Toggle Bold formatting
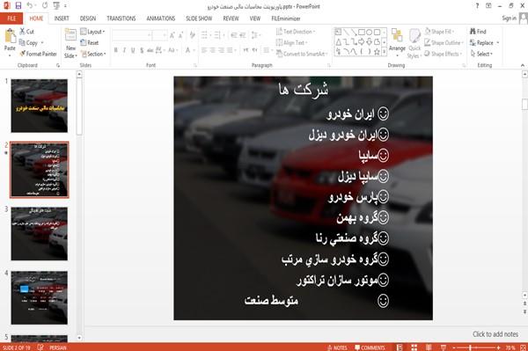Image resolution: width=528 pixels, height=351 pixels. (x=116, y=50)
